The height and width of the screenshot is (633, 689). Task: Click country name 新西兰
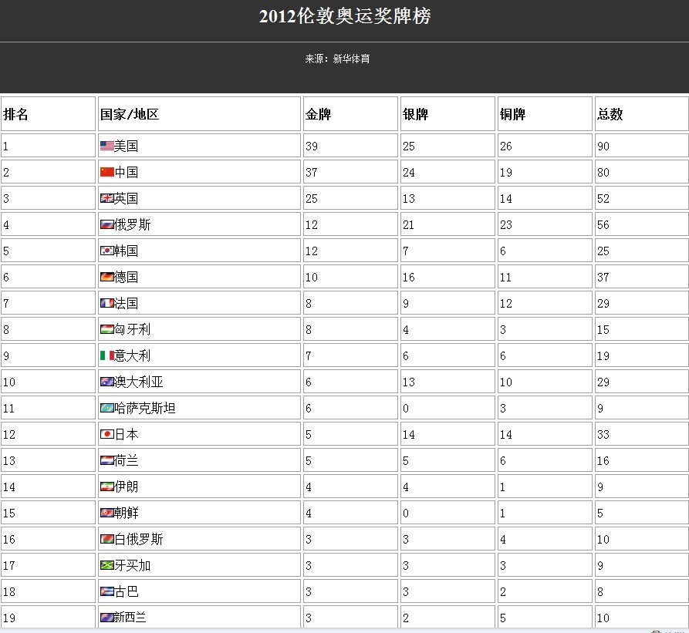click(130, 618)
